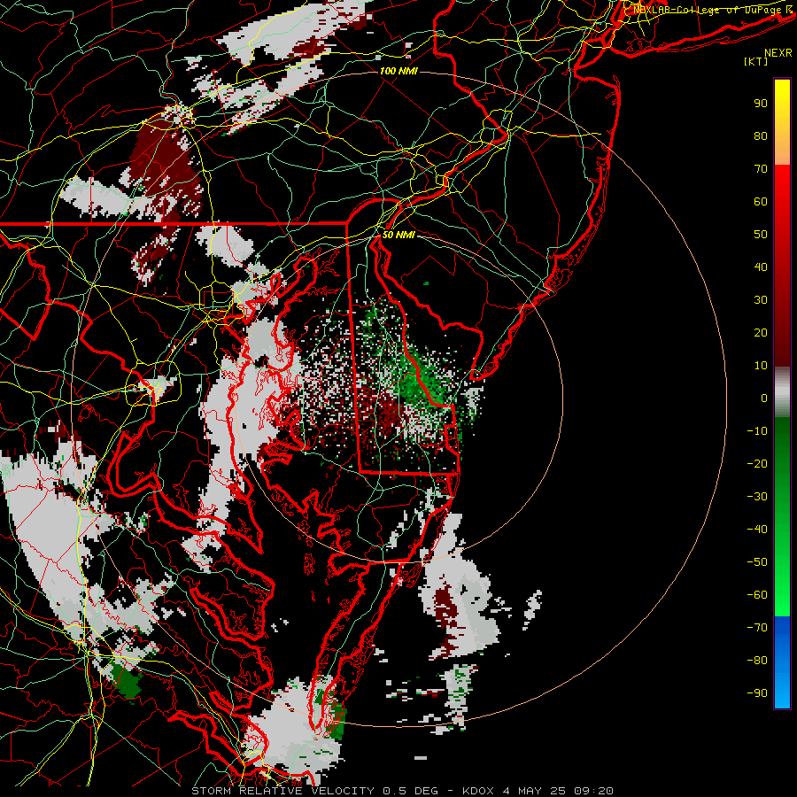The width and height of the screenshot is (797, 797).
Task: Click the "NEXR" label above the color scale
Action: pyautogui.click(x=778, y=53)
